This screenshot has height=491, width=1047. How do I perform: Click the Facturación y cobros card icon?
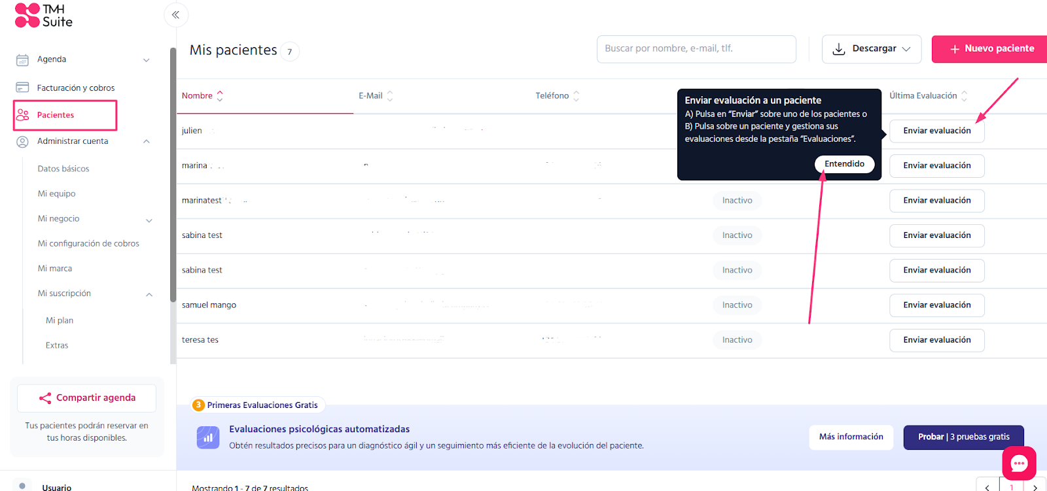[x=22, y=88]
